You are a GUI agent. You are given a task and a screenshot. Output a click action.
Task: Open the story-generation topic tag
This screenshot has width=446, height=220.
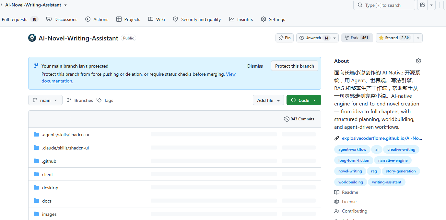pyautogui.click(x=401, y=171)
